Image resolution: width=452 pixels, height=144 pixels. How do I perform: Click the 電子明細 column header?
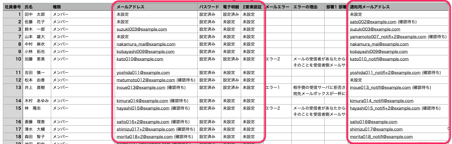click(231, 7)
